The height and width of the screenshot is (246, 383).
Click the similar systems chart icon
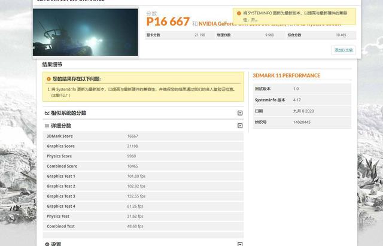tap(47, 113)
